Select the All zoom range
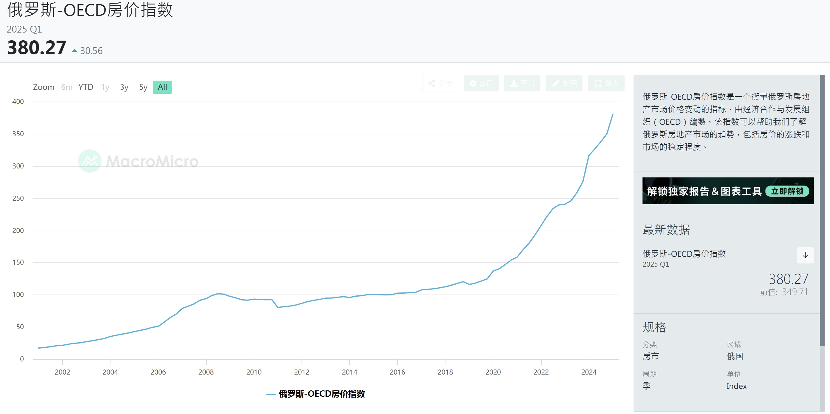 click(162, 87)
